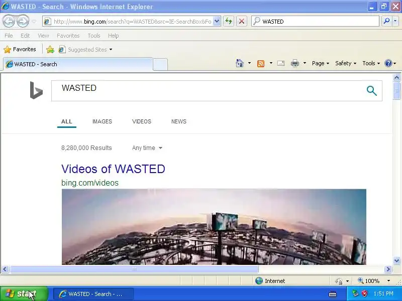
Task: Click the Bing search text field
Action: (x=208, y=91)
